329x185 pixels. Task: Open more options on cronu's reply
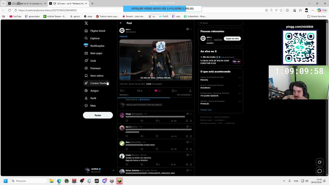point(191,155)
